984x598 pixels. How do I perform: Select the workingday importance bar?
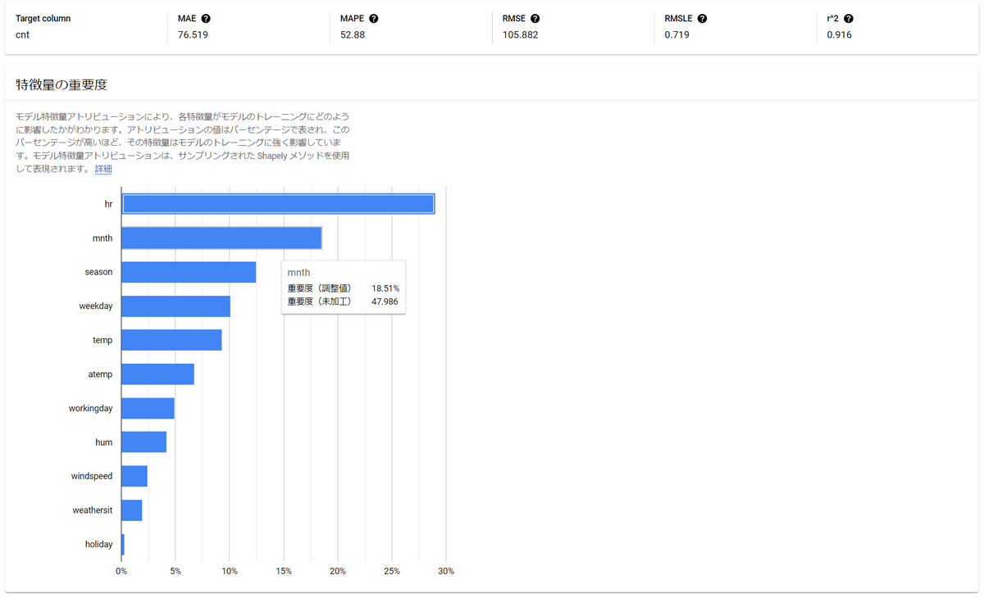(148, 408)
